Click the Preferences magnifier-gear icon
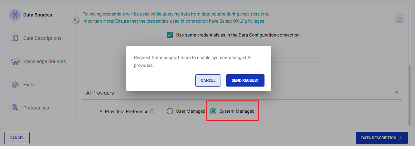The height and width of the screenshot is (146, 415). [15, 108]
